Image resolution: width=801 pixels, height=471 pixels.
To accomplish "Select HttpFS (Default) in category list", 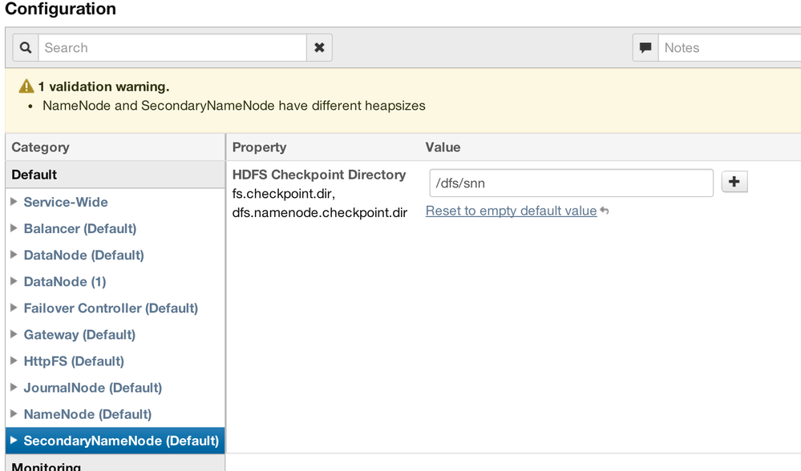I will 74,361.
